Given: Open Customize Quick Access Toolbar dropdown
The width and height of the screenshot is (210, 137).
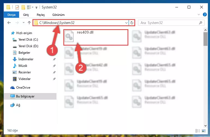Looking at the screenshot, I should coord(36,7).
